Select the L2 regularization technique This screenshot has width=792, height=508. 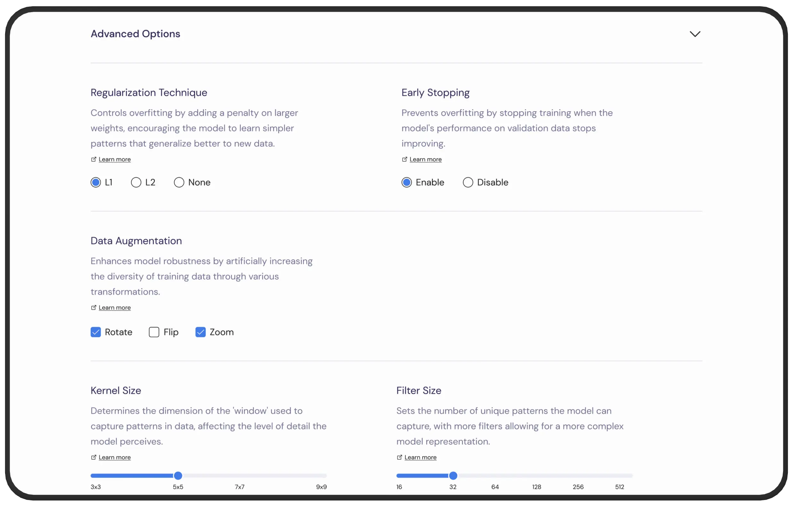coord(136,182)
